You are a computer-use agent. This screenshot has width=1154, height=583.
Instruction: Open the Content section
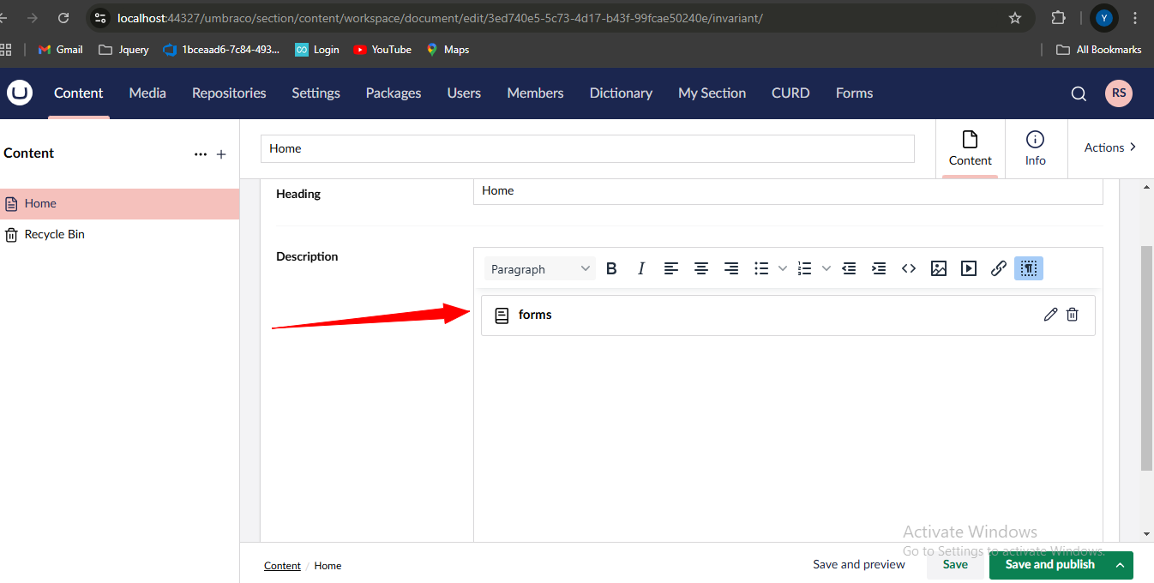pos(78,93)
